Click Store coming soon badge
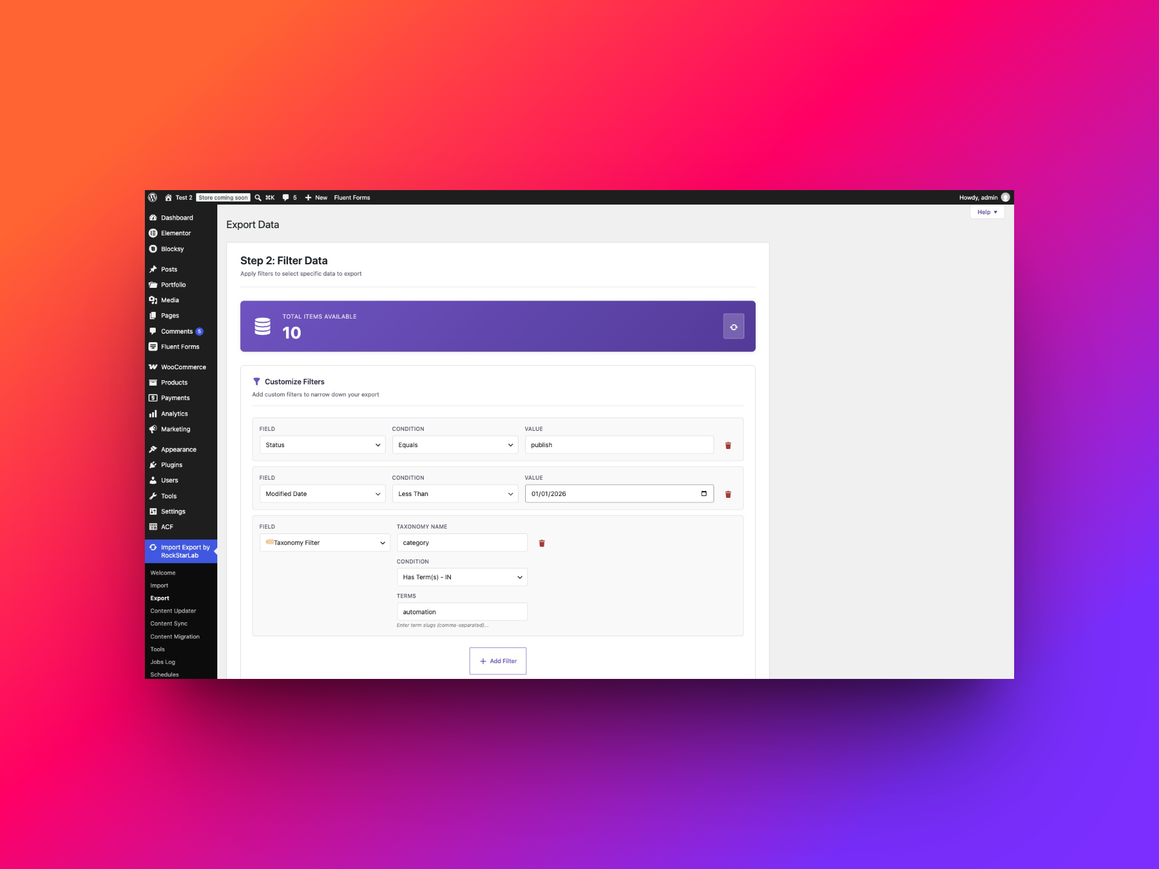 (x=223, y=197)
